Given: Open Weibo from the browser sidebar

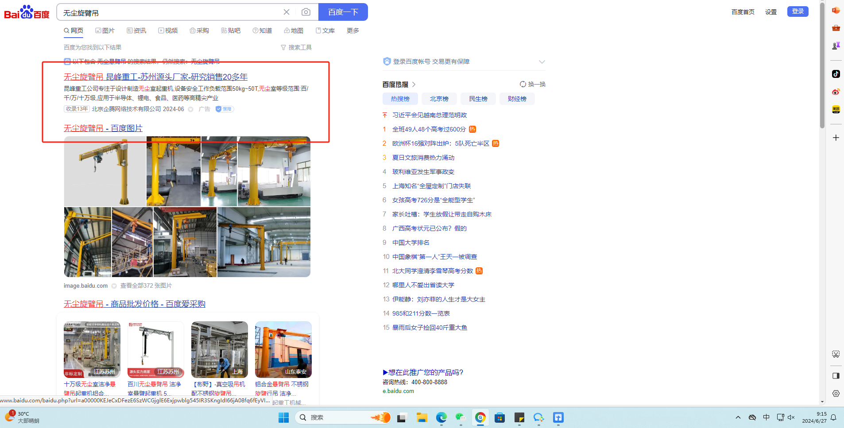Looking at the screenshot, I should pos(836,92).
